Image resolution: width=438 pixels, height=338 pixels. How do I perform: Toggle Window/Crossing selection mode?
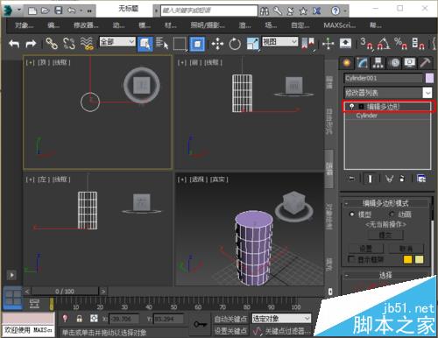pos(197,44)
